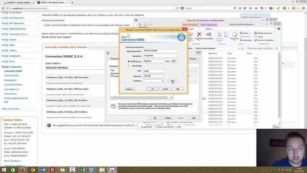The width and height of the screenshot is (307, 173).
Task: Reload the page with refresh icon
Action: pyautogui.click(x=177, y=8)
